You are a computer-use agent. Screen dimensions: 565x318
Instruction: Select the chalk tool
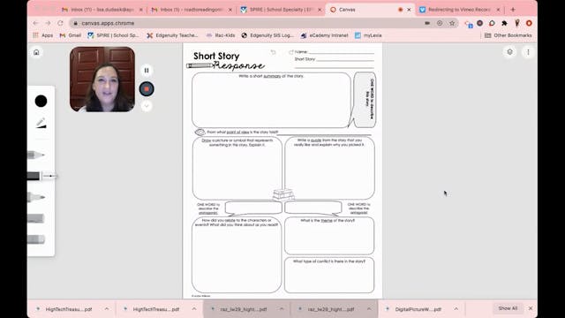pyautogui.click(x=35, y=218)
